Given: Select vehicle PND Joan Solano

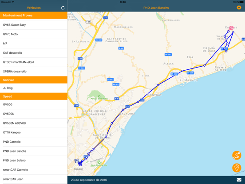Looking at the screenshot, I should point(34,160).
